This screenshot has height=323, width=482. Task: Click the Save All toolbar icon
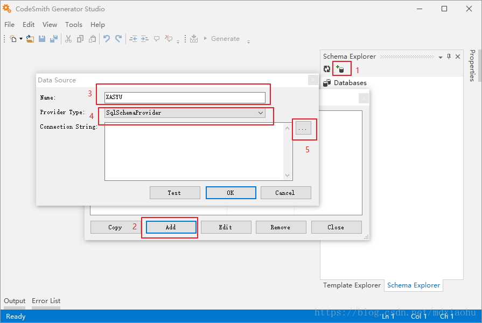(54, 39)
